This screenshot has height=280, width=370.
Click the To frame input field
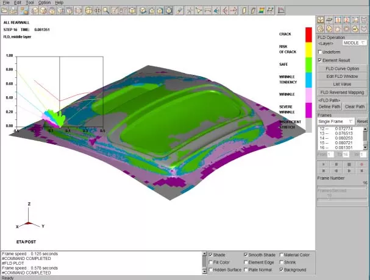tap(346, 155)
